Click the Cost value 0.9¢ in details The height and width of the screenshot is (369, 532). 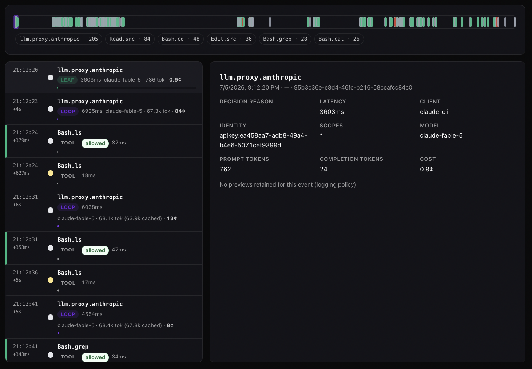(x=426, y=169)
